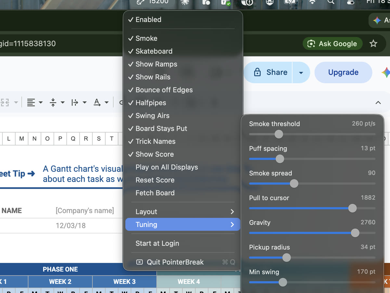Adjust the Pickup radius slider
This screenshot has width=390, height=293.
tap(286, 258)
